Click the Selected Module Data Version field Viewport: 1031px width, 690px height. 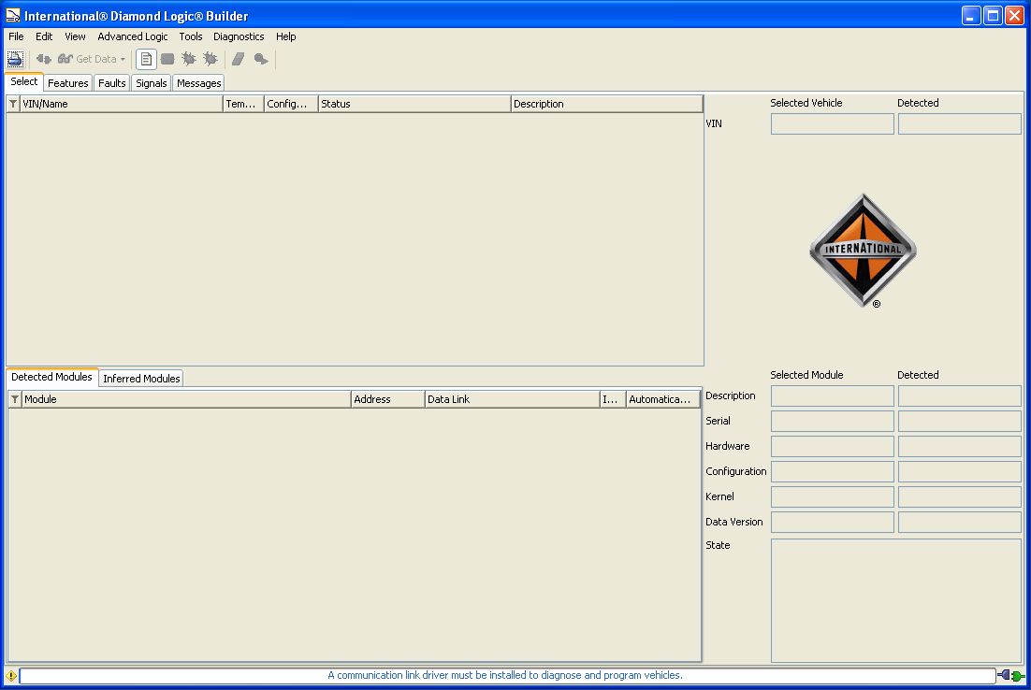[x=833, y=523]
